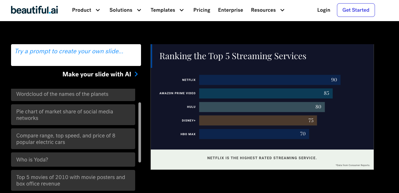Open the Enterprise page
This screenshot has width=399, height=193.
230,10
